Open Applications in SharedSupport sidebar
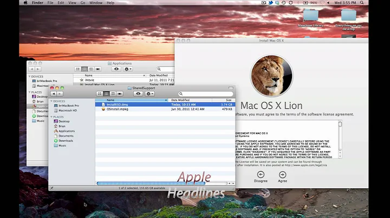This screenshot has width=390, height=218. coord(64,131)
